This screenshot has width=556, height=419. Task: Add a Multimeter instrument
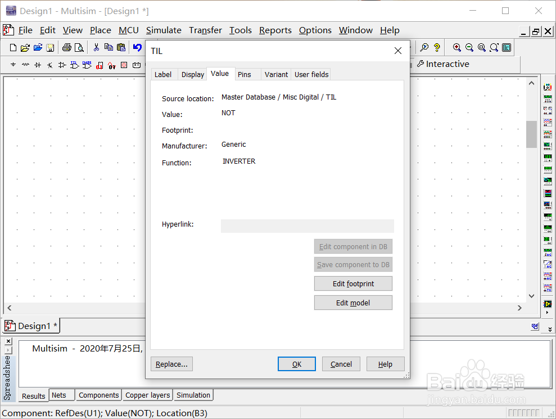click(x=548, y=87)
